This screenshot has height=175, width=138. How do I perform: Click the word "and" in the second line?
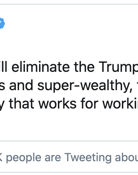point(21,85)
